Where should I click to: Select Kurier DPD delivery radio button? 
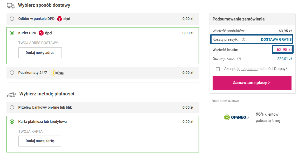tap(12, 33)
